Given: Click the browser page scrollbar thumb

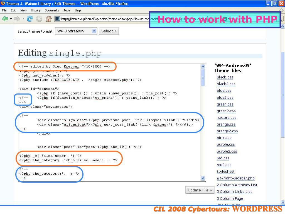Looking at the screenshot, I should click(x=283, y=95).
